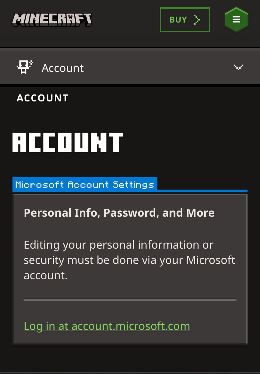Click the pixel character Account icon
Screen dimensions: 260x374
(25, 67)
